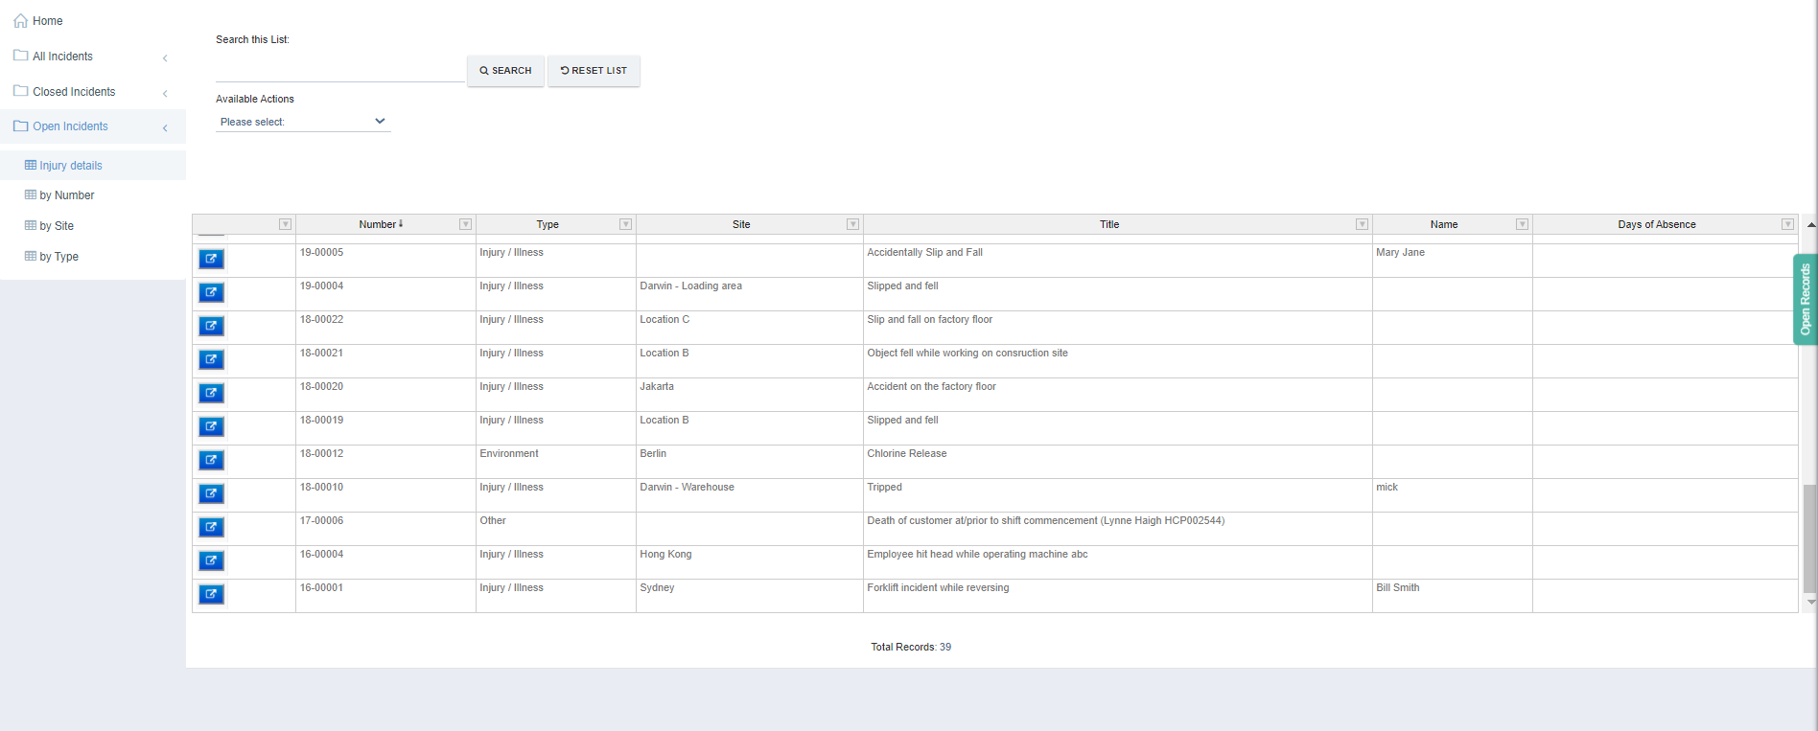This screenshot has width=1818, height=731.
Task: Collapse the Open Incidents menu chevron
Action: [165, 127]
